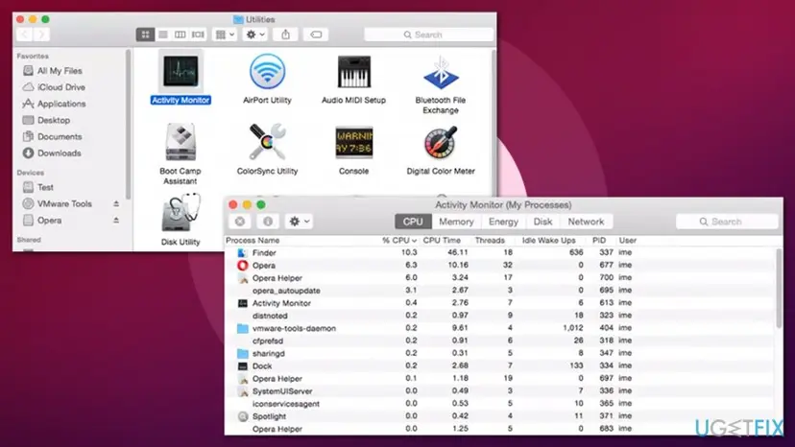
Task: Eject VMware Tools volume
Action: 116,203
